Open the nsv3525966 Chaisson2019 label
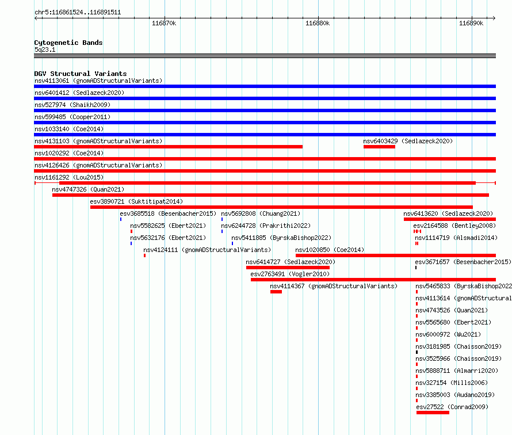This screenshot has width=512, height=435. coord(458,358)
